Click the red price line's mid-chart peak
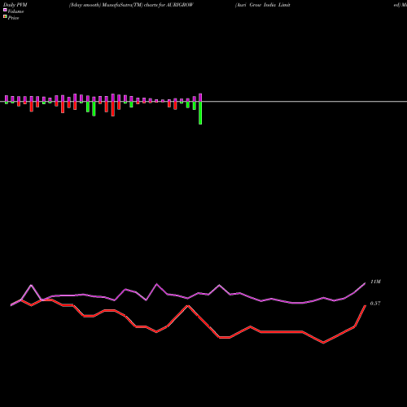Image resolution: width=407 pixels, height=407 pixels. pyautogui.click(x=188, y=306)
